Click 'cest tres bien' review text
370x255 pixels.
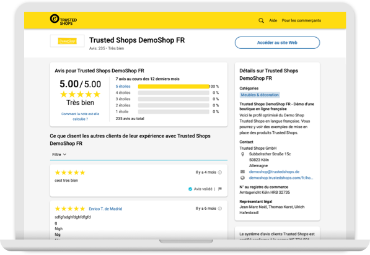click(66, 181)
